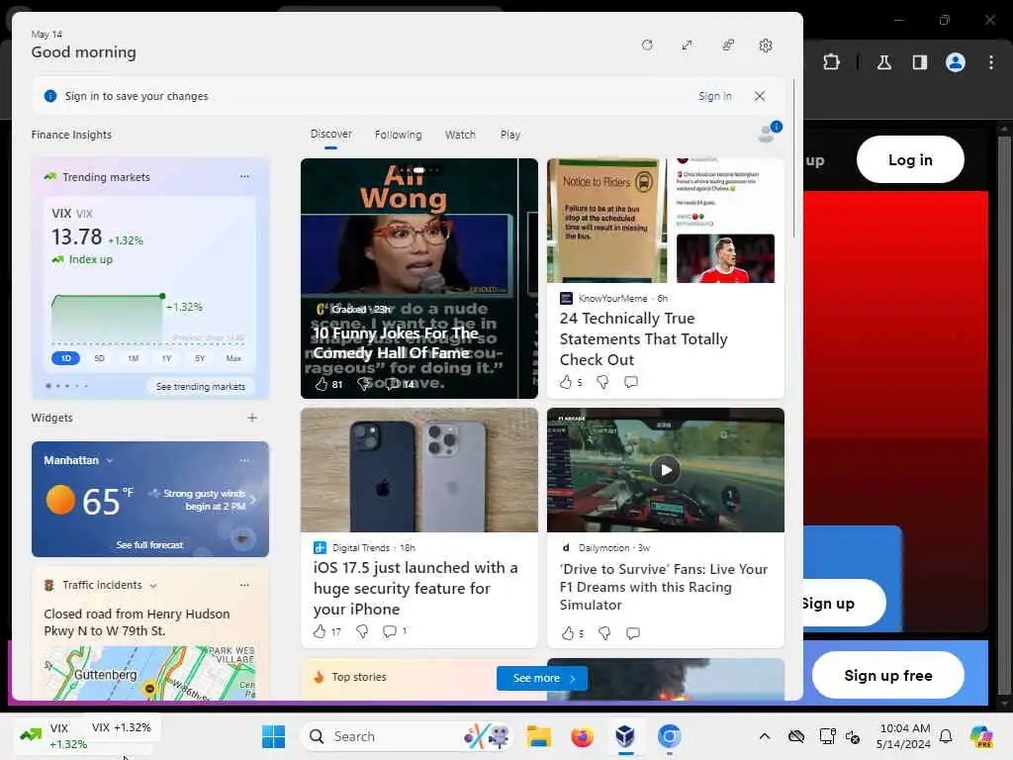This screenshot has height=760, width=1013.
Task: Open 10 Funny Jokes Comedy article
Action: (x=396, y=343)
